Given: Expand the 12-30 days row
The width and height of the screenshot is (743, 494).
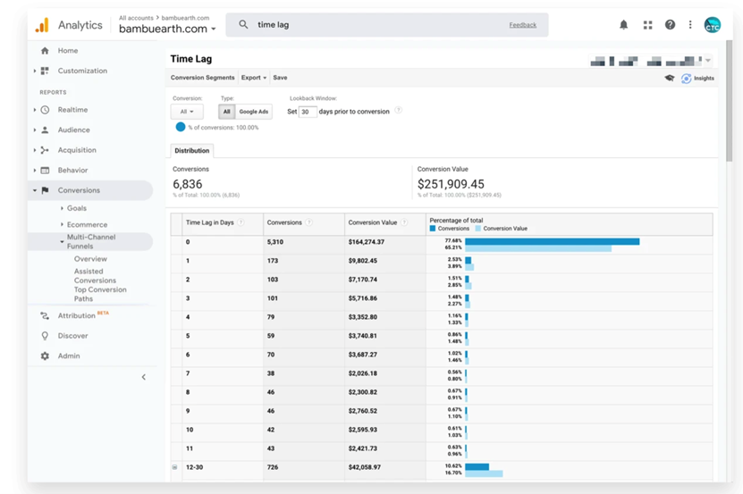Looking at the screenshot, I should click(174, 467).
